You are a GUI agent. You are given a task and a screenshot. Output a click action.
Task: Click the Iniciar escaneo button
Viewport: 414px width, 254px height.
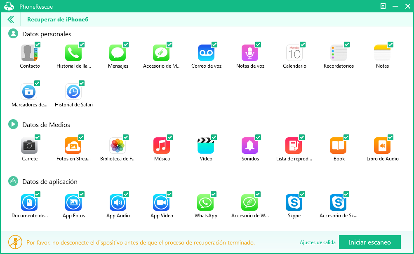pos(369,242)
